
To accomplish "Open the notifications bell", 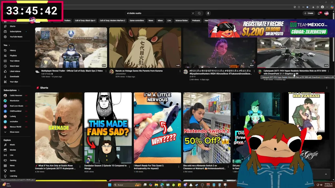I will [319, 13].
